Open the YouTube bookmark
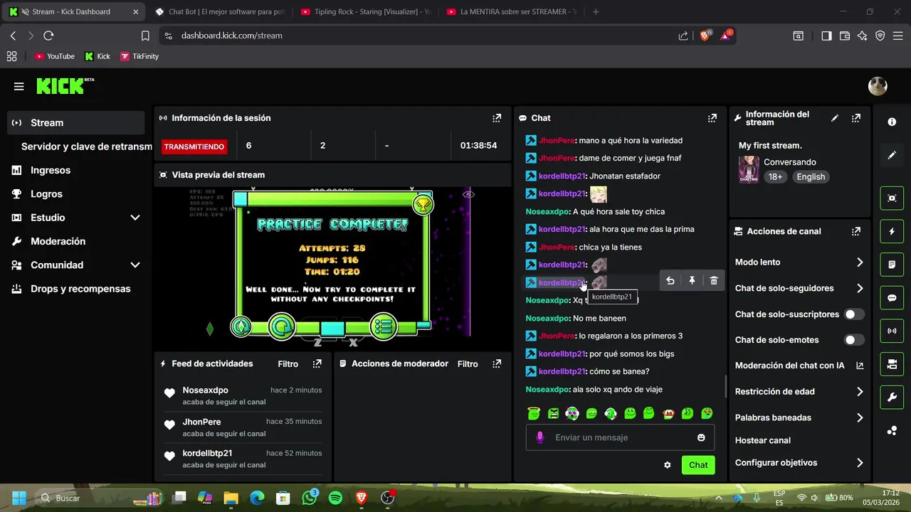Image resolution: width=911 pixels, height=512 pixels. coord(54,56)
